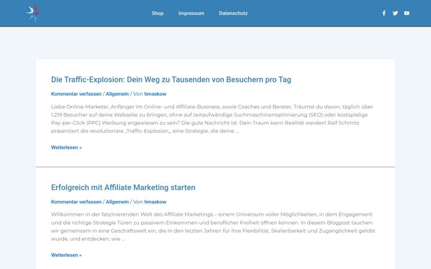
Task: Open the Traffic-Explosion post title
Action: tap(171, 80)
